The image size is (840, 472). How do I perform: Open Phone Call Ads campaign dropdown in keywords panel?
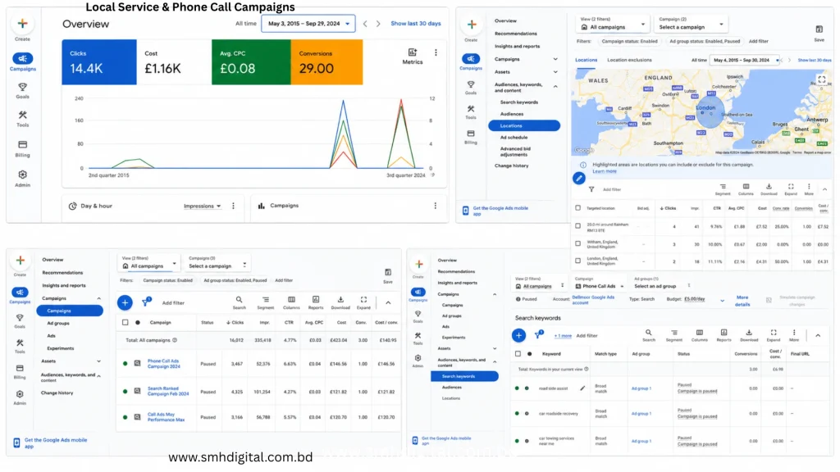[600, 286]
